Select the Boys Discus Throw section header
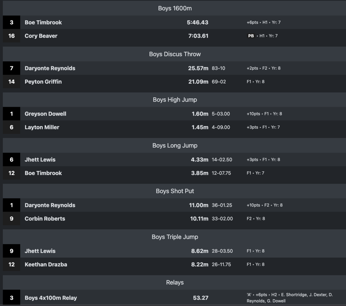Image resolution: width=346 pixels, height=306 pixels. [175, 54]
